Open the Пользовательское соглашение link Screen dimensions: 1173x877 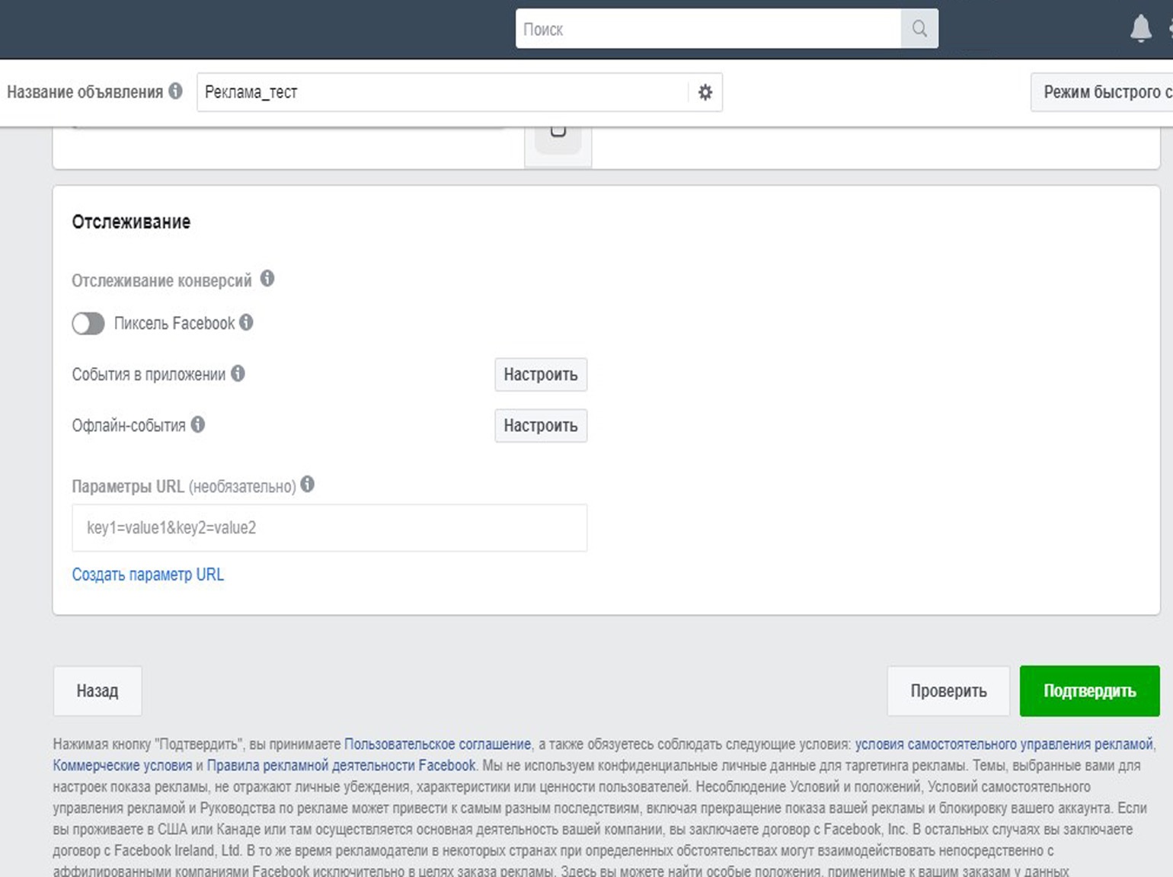[x=437, y=744]
